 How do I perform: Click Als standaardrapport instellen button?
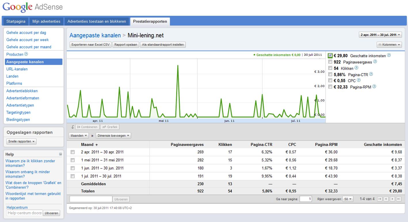coord(163,45)
